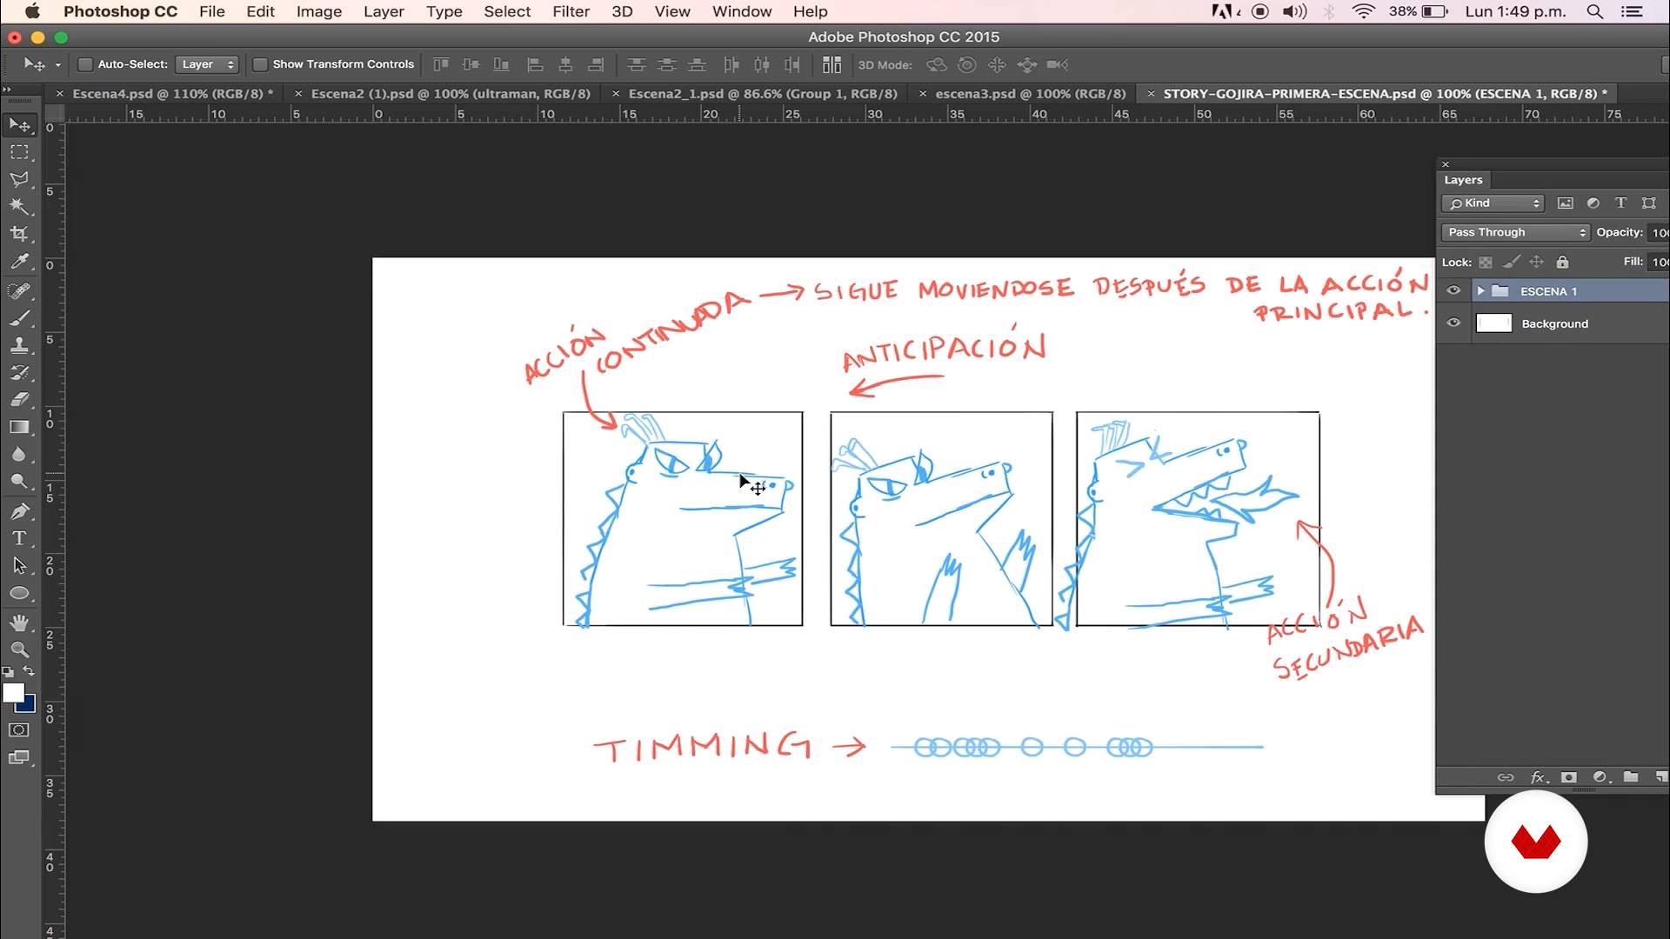This screenshot has height=939, width=1670.
Task: Select the Ellipse shape tool
Action: pyautogui.click(x=20, y=593)
